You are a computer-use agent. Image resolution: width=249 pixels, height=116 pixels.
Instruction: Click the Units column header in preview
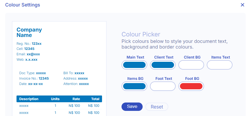[x=55, y=99]
